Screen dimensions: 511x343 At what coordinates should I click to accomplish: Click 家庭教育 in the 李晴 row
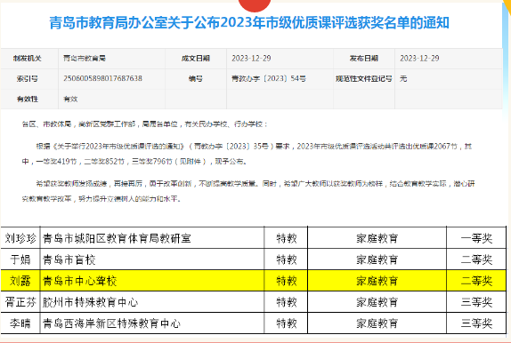coord(377,323)
